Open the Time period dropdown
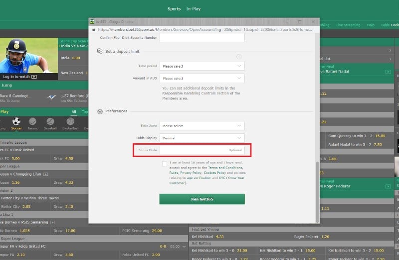Viewport: 399px width, 260px height. [x=202, y=66]
